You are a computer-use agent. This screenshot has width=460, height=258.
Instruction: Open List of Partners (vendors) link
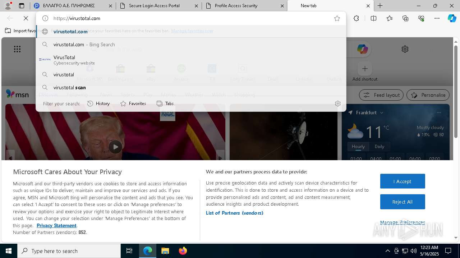pyautogui.click(x=234, y=213)
